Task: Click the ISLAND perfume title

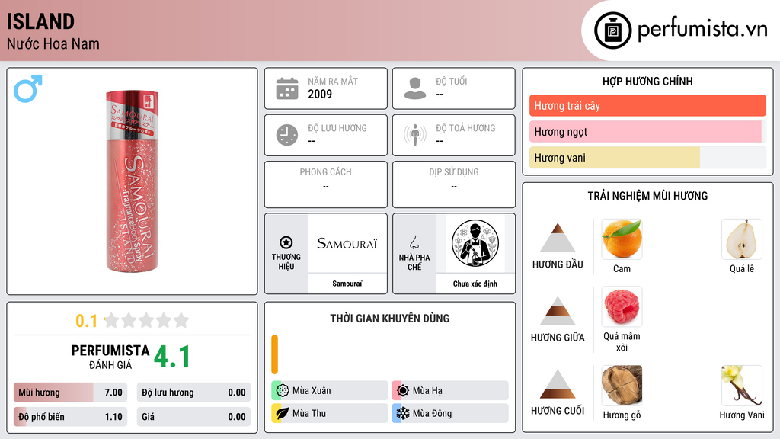Action: click(41, 21)
